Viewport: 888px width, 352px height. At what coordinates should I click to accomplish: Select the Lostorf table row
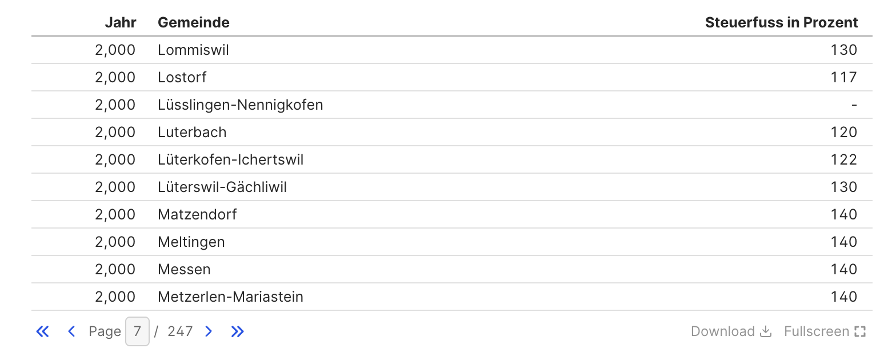452,77
